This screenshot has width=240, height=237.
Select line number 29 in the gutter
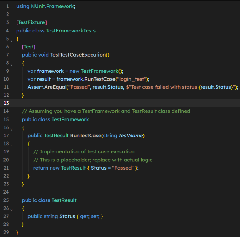click(x=7, y=232)
